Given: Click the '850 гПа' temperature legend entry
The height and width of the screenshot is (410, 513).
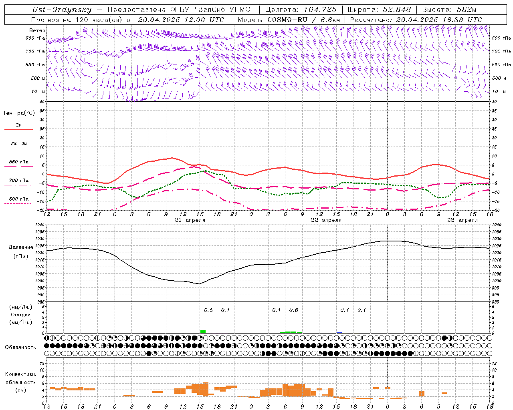Looking at the screenshot, I should (19, 162).
